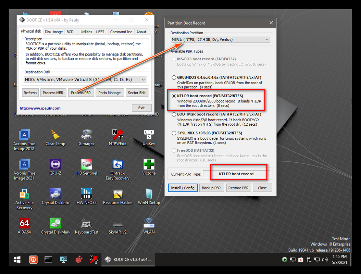Open the BCD tab
The height and width of the screenshot is (274, 361).
click(x=70, y=32)
